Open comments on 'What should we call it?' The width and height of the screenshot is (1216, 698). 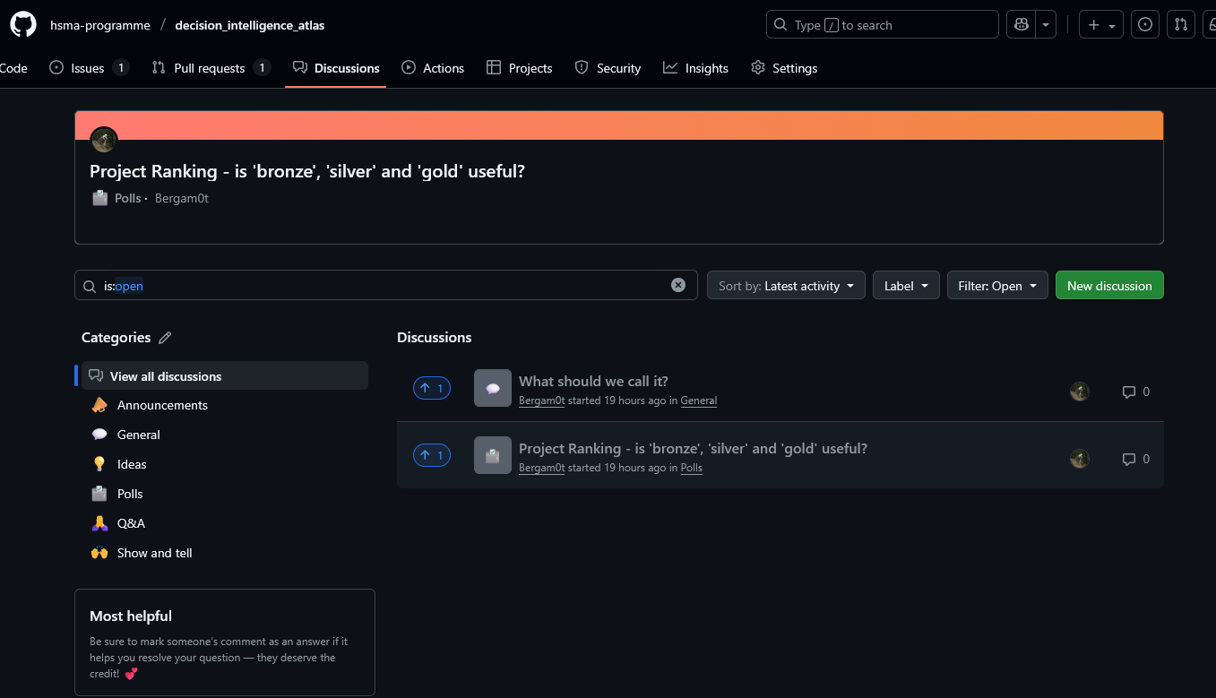1135,392
